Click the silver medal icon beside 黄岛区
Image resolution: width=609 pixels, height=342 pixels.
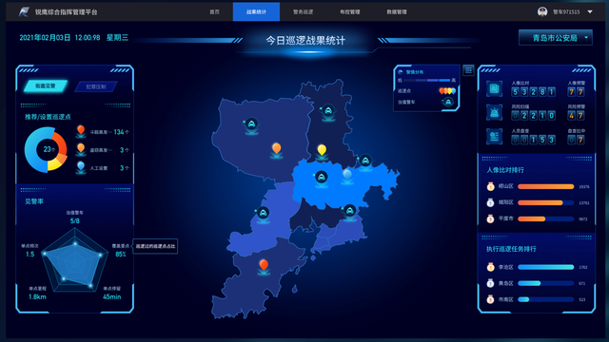[491, 283]
